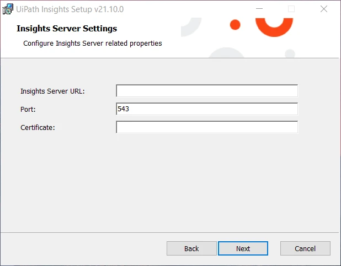Close the setup window

(323, 9)
